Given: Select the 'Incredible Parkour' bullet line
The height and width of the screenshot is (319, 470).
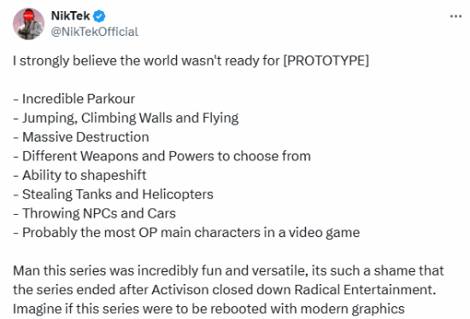Looking at the screenshot, I should [74, 99].
